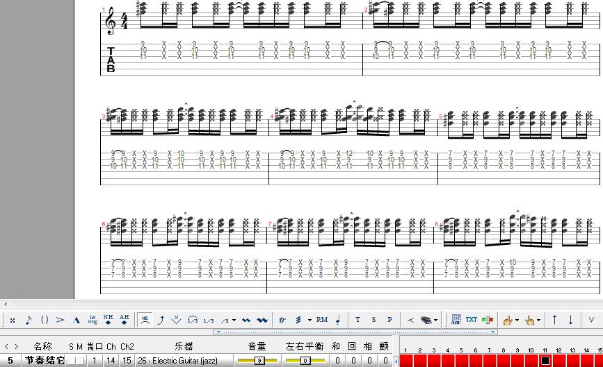The image size is (603, 367).
Task: Toggle solo for track 5
Action: [x=71, y=361]
